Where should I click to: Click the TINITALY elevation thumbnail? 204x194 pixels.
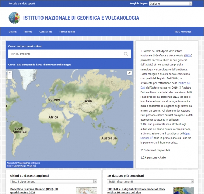coord(184,190)
